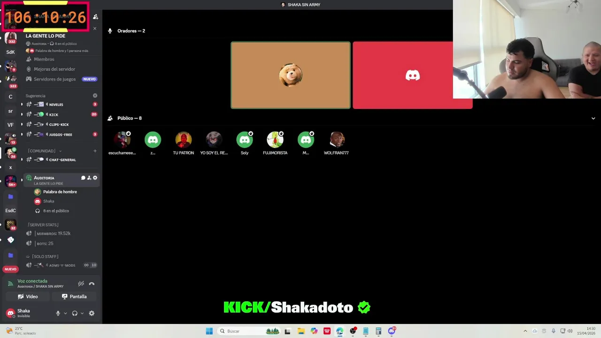Select audience member FUJIMORISTA

[275, 143]
